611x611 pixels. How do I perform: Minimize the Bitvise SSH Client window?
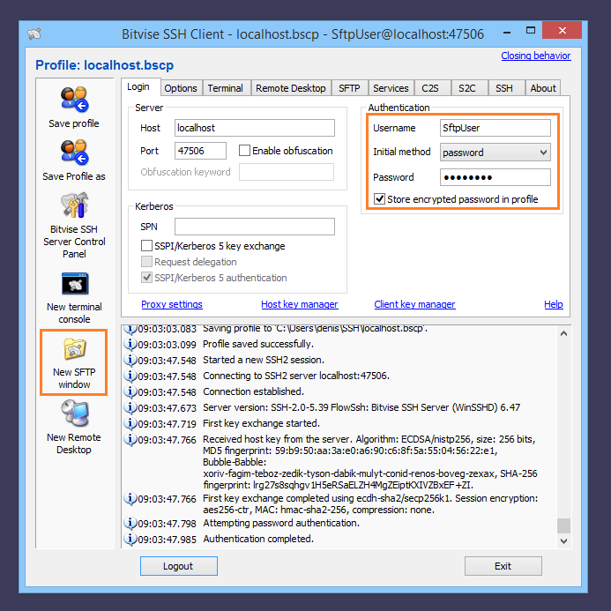click(x=507, y=31)
